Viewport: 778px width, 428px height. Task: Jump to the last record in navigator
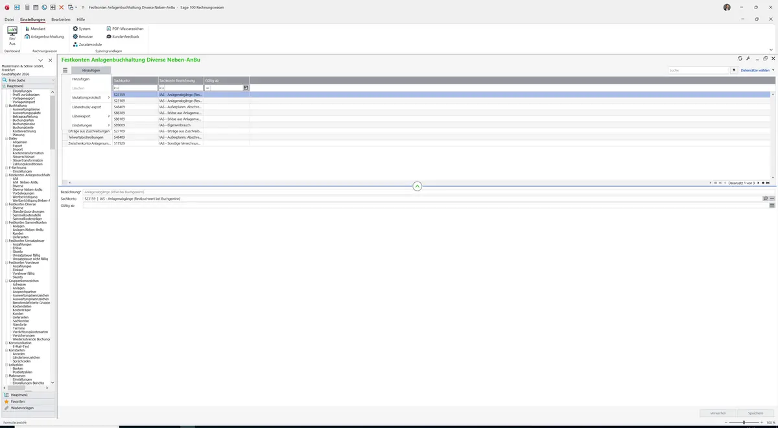click(x=768, y=183)
